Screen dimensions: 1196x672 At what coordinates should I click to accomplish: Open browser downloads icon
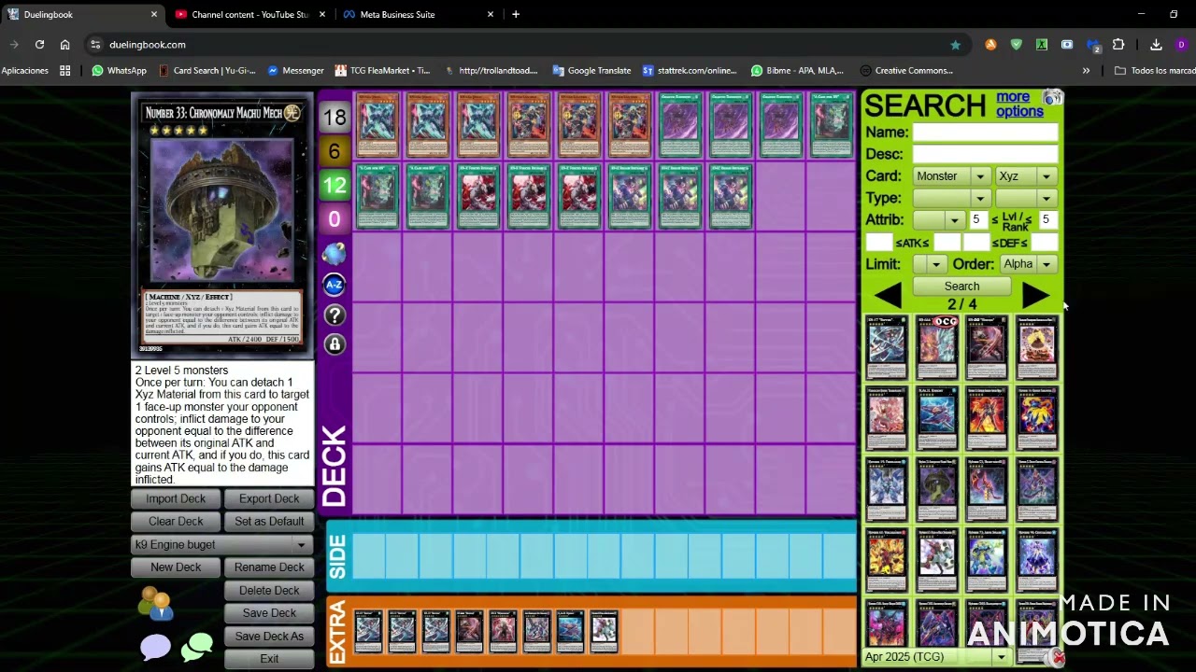click(x=1156, y=44)
